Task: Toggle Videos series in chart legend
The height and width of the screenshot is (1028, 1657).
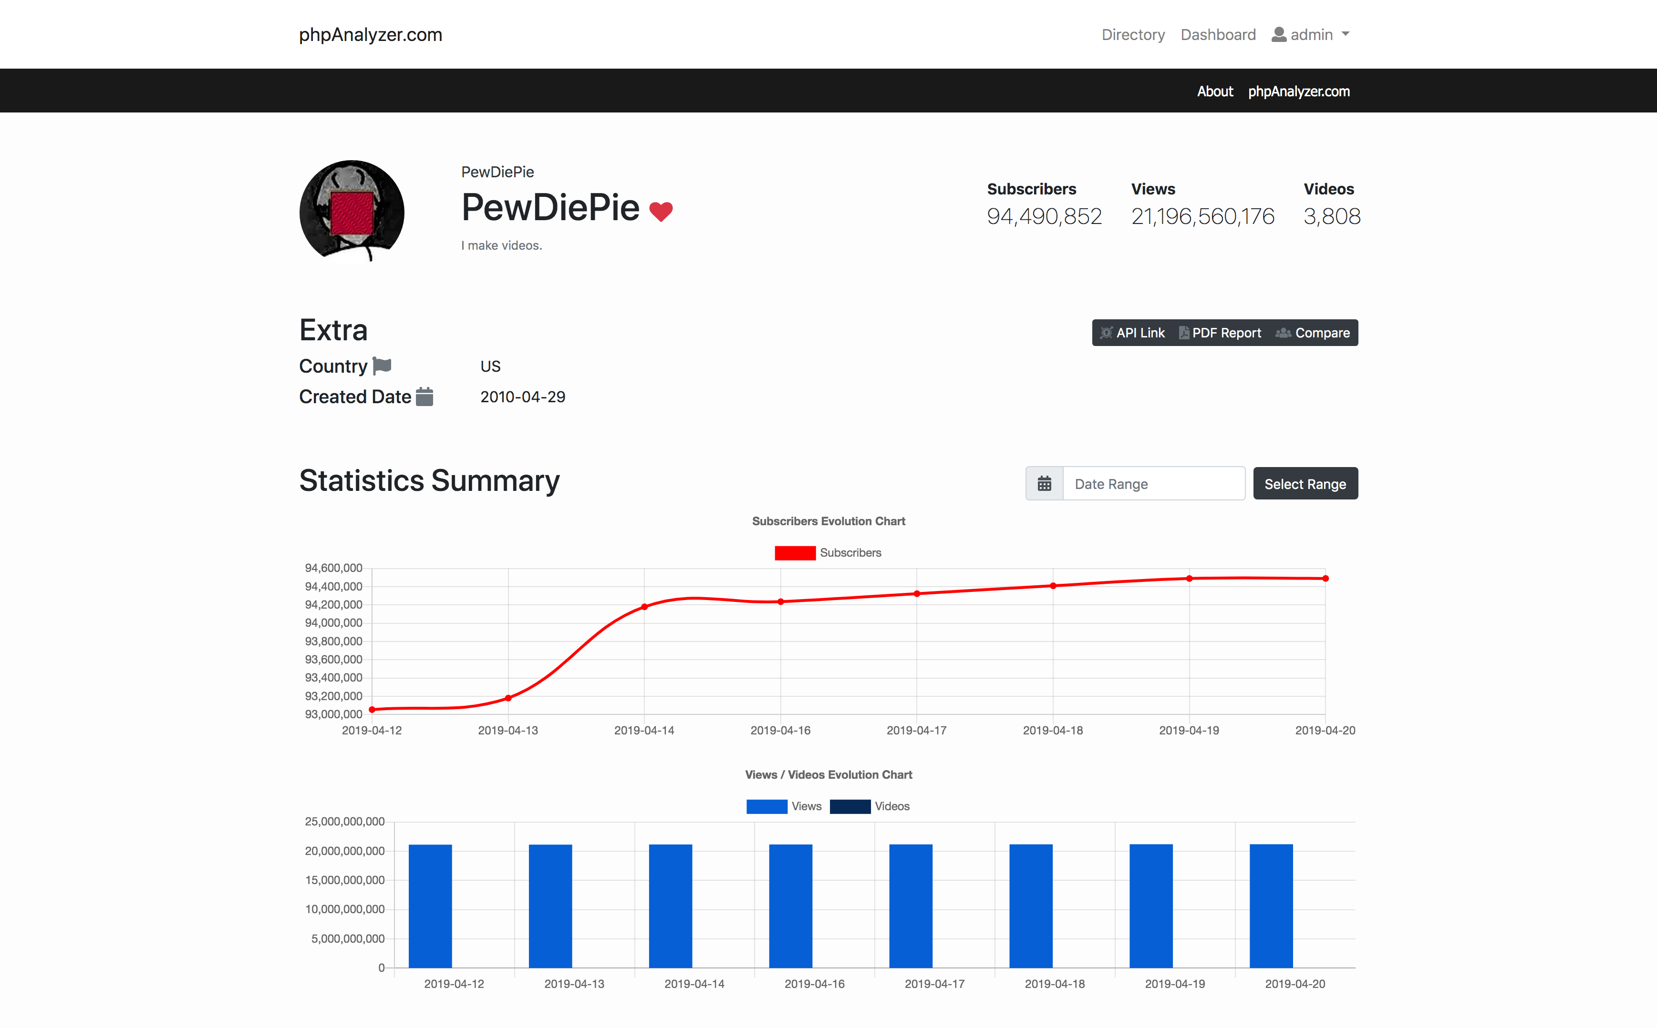Action: tap(850, 806)
